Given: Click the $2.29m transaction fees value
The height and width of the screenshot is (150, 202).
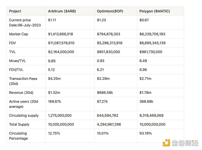Looking at the screenshot, I should (x=103, y=79).
